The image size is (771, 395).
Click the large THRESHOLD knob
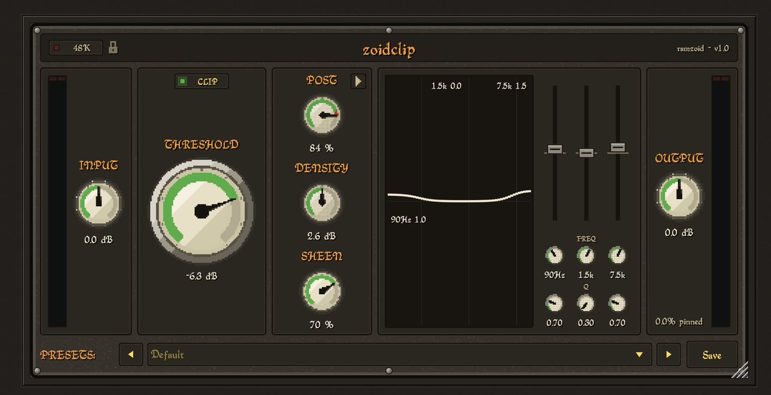pos(202,210)
